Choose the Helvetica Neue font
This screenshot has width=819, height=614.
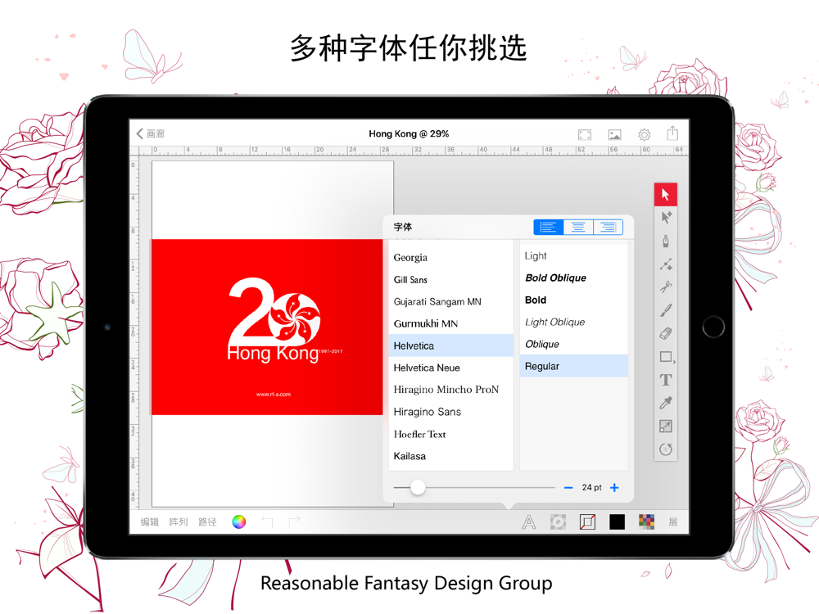(451, 368)
